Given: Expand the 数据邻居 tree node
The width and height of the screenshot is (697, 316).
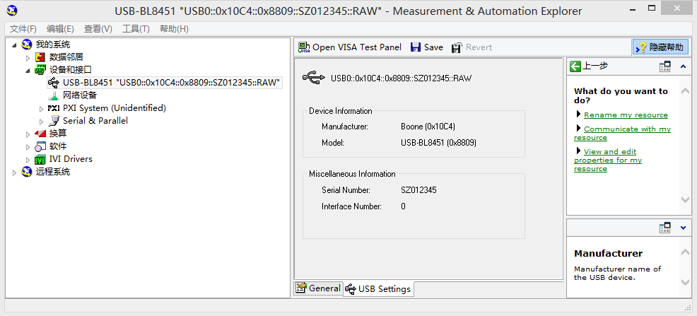Looking at the screenshot, I should (28, 58).
